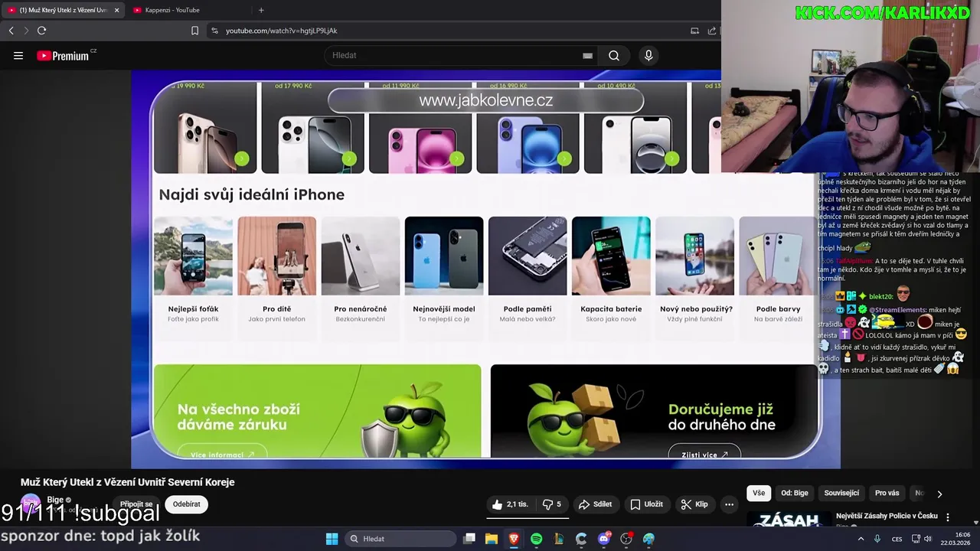Open the paint palette app in taskbar
Image resolution: width=980 pixels, height=551 pixels.
point(648,539)
